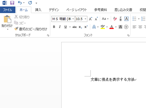Redo or repeat the last action
The width and height of the screenshot is (146, 108).
pyautogui.click(x=30, y=3)
